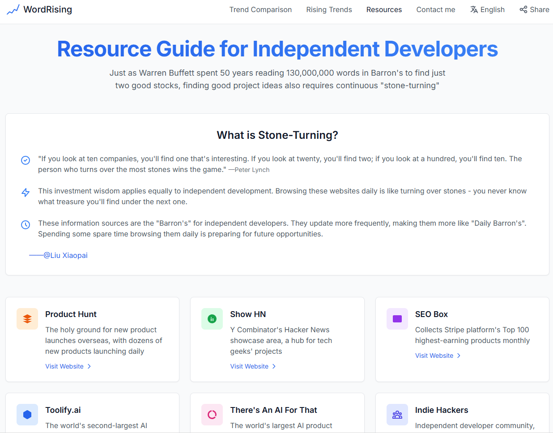
Task: Click the SEO Box card title
Action: (x=431, y=314)
